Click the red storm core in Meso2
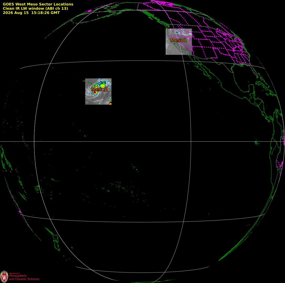The width and height of the screenshot is (285, 283). (95, 92)
